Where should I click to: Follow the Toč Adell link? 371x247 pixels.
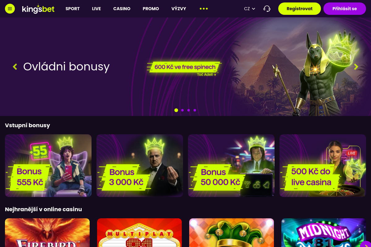point(206,74)
